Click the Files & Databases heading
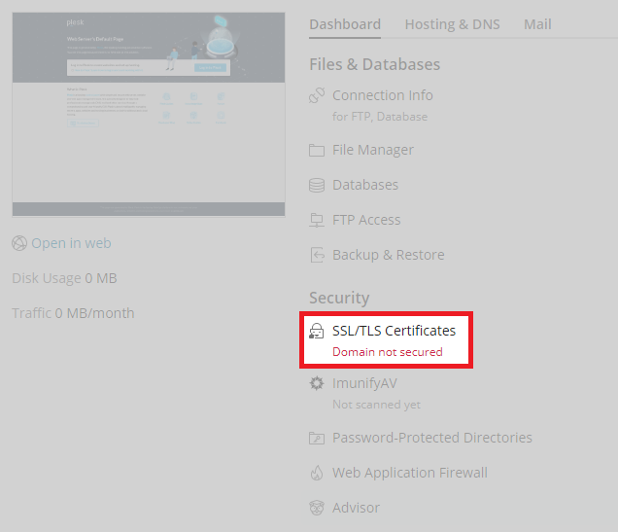Image resolution: width=618 pixels, height=532 pixels. 374,64
